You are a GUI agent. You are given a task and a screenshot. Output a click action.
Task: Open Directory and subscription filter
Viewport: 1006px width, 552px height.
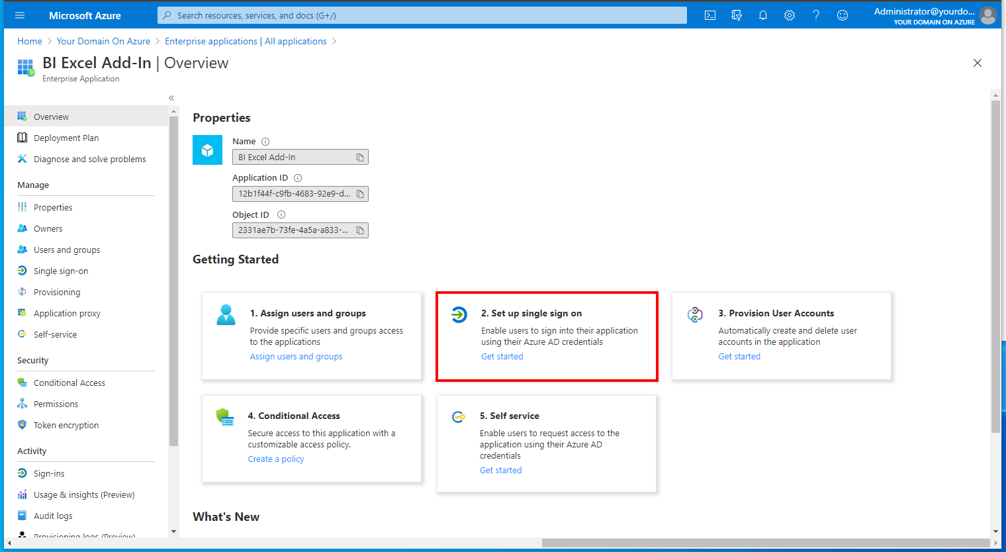(x=737, y=15)
